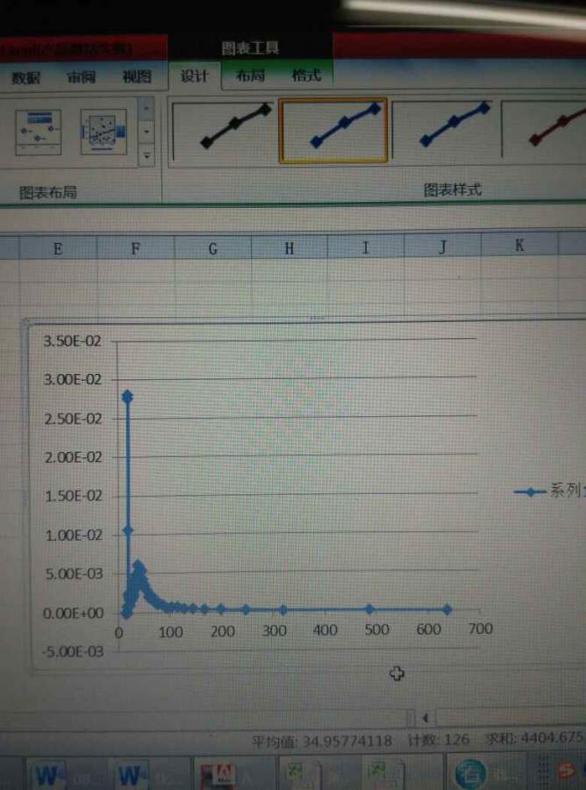Select column J header
This screenshot has width=586, height=790.
click(x=442, y=247)
